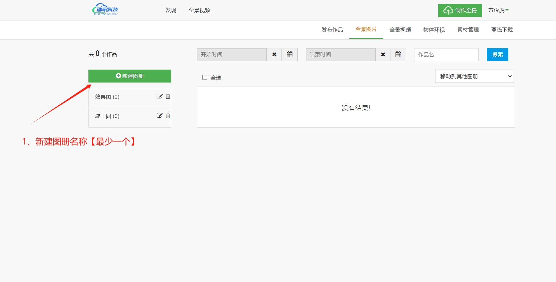Viewport: 556px width, 282px height.
Task: Clear the 开始时间 field with X icon
Action: tap(274, 55)
